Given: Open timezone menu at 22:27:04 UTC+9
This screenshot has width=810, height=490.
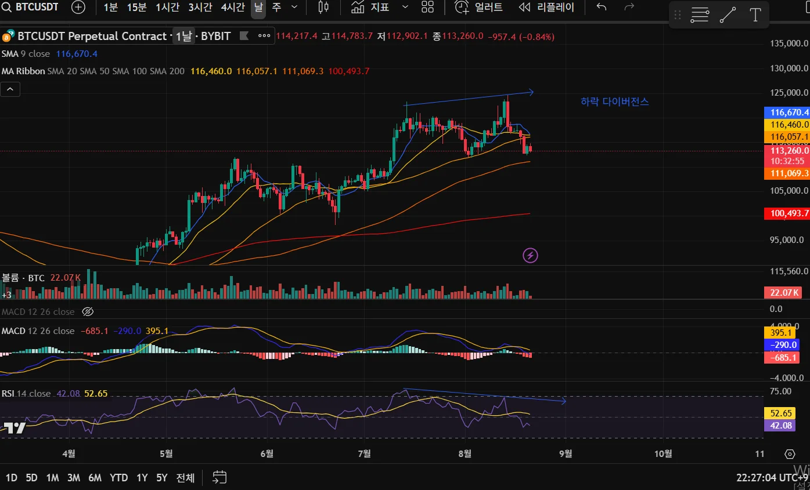Looking at the screenshot, I should tap(771, 478).
